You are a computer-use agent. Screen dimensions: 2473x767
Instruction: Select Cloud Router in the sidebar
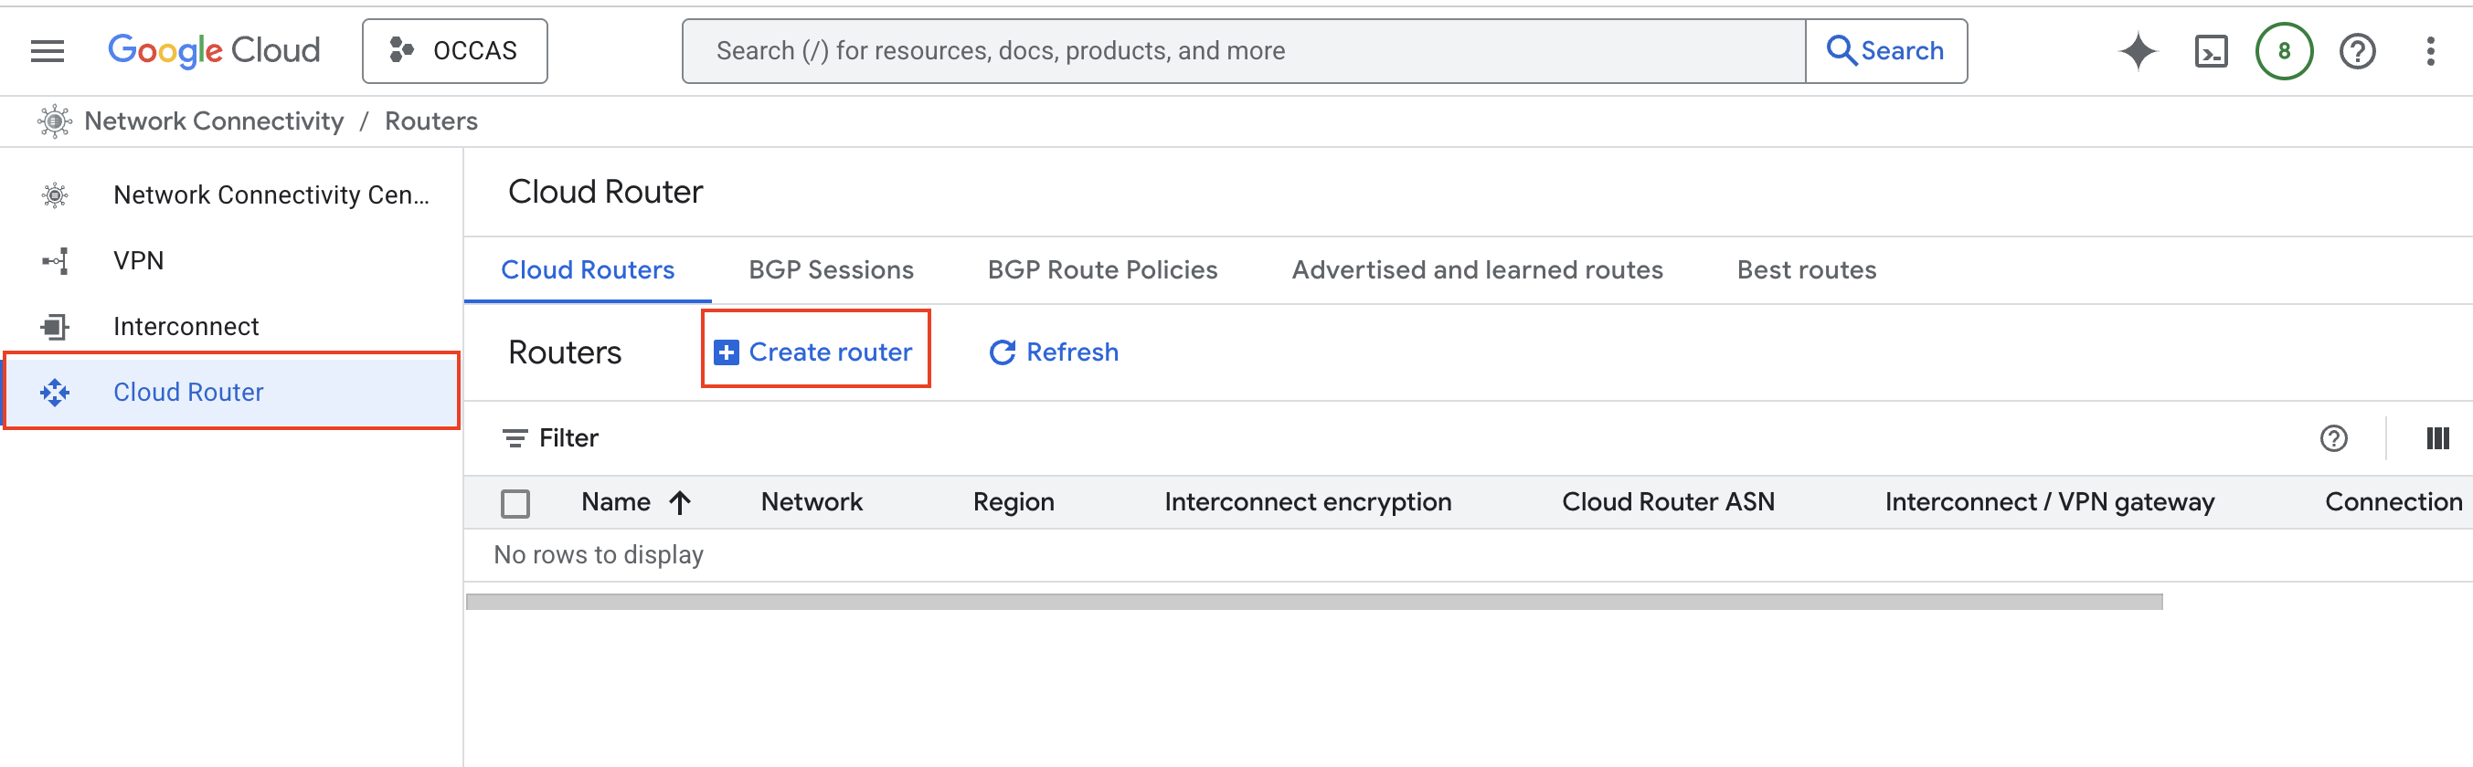pyautogui.click(x=232, y=391)
